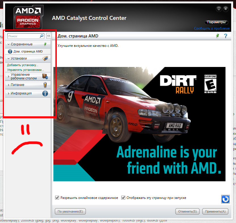Close the Catalyst Control Center window

225,9
